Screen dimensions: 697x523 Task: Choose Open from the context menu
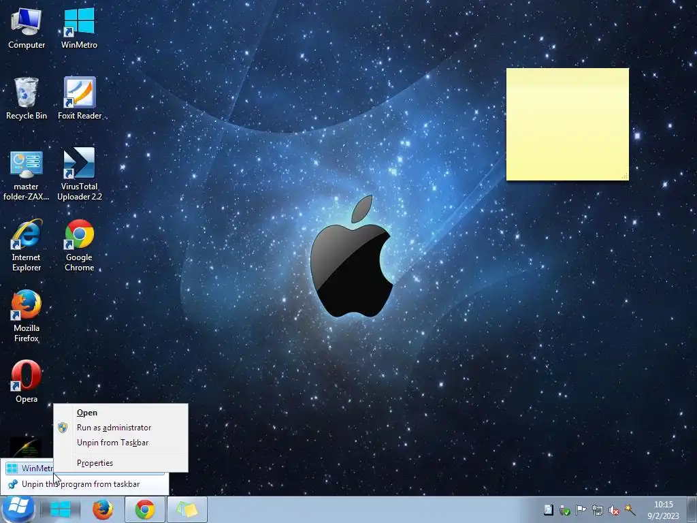(x=121, y=413)
